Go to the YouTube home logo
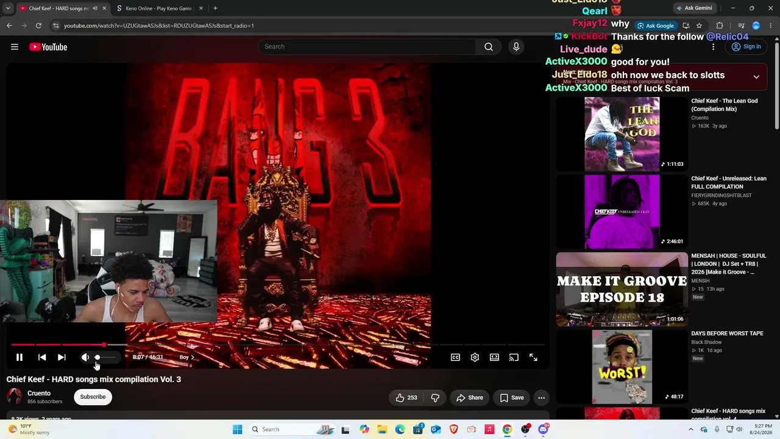 coord(48,47)
